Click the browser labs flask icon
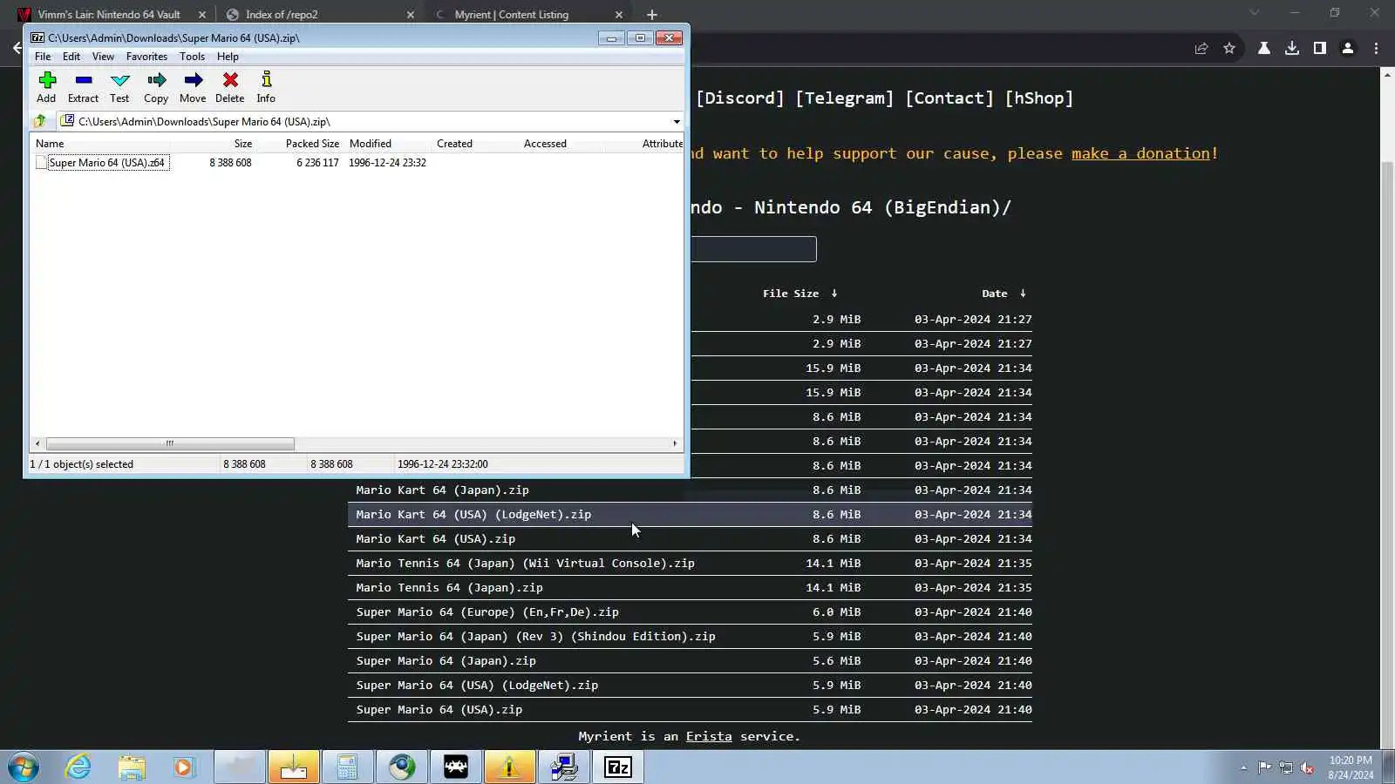Viewport: 1395px width, 784px height. click(1264, 49)
